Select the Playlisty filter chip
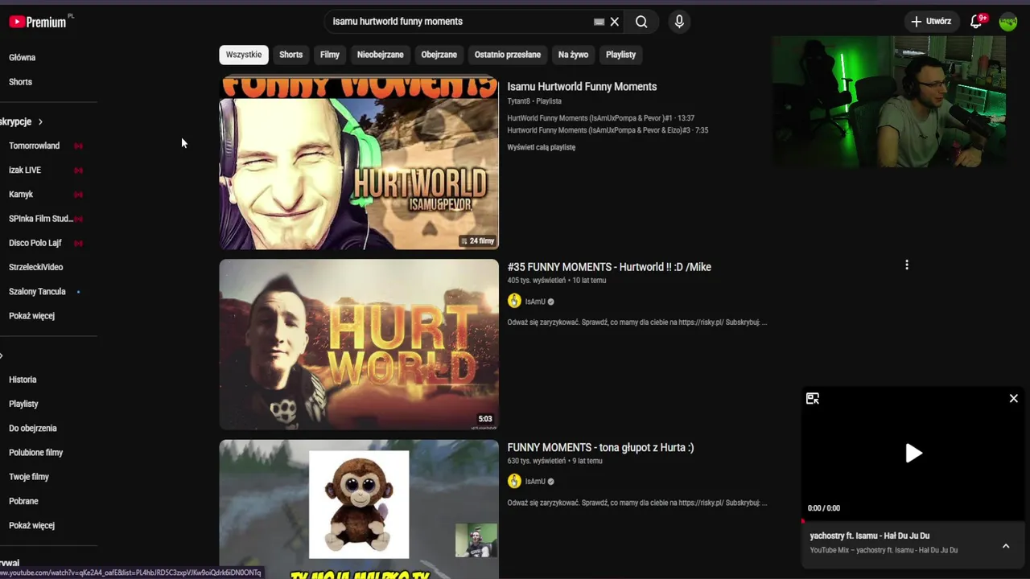The height and width of the screenshot is (579, 1030). tap(620, 55)
